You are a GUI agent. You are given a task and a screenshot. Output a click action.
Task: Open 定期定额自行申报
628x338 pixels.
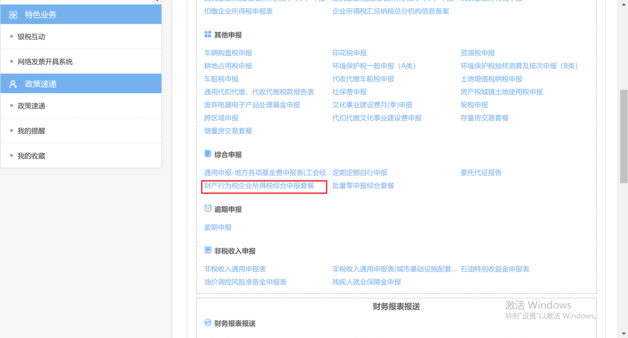pyautogui.click(x=360, y=173)
